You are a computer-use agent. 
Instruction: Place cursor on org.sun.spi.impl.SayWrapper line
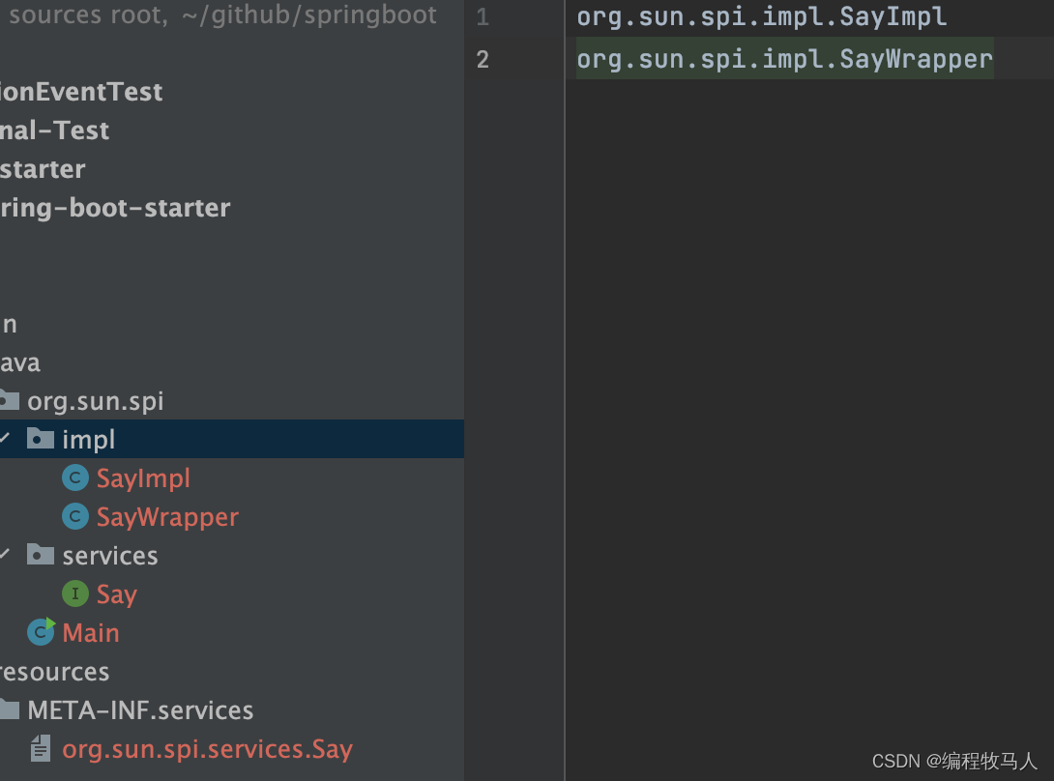(x=784, y=59)
